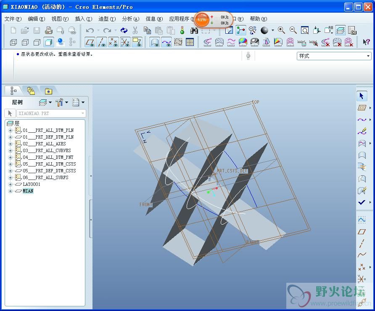Select Hidden Line display mode icon

click(x=25, y=42)
